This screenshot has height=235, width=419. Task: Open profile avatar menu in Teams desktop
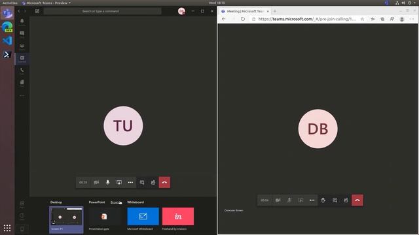(182, 11)
